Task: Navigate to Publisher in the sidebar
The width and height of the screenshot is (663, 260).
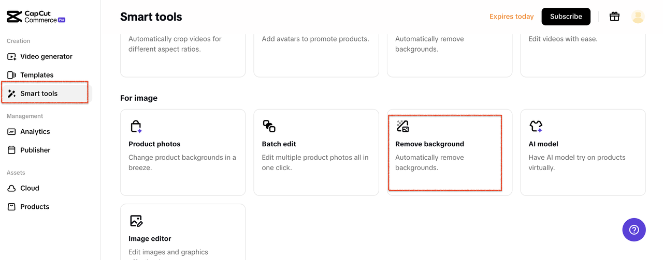Action: [35, 150]
